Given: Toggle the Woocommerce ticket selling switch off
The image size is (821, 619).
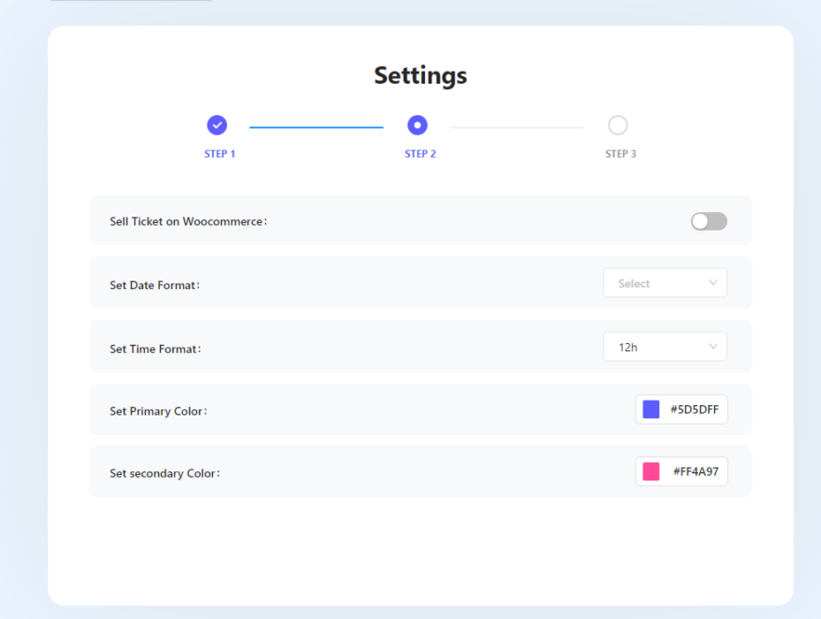Looking at the screenshot, I should (708, 220).
